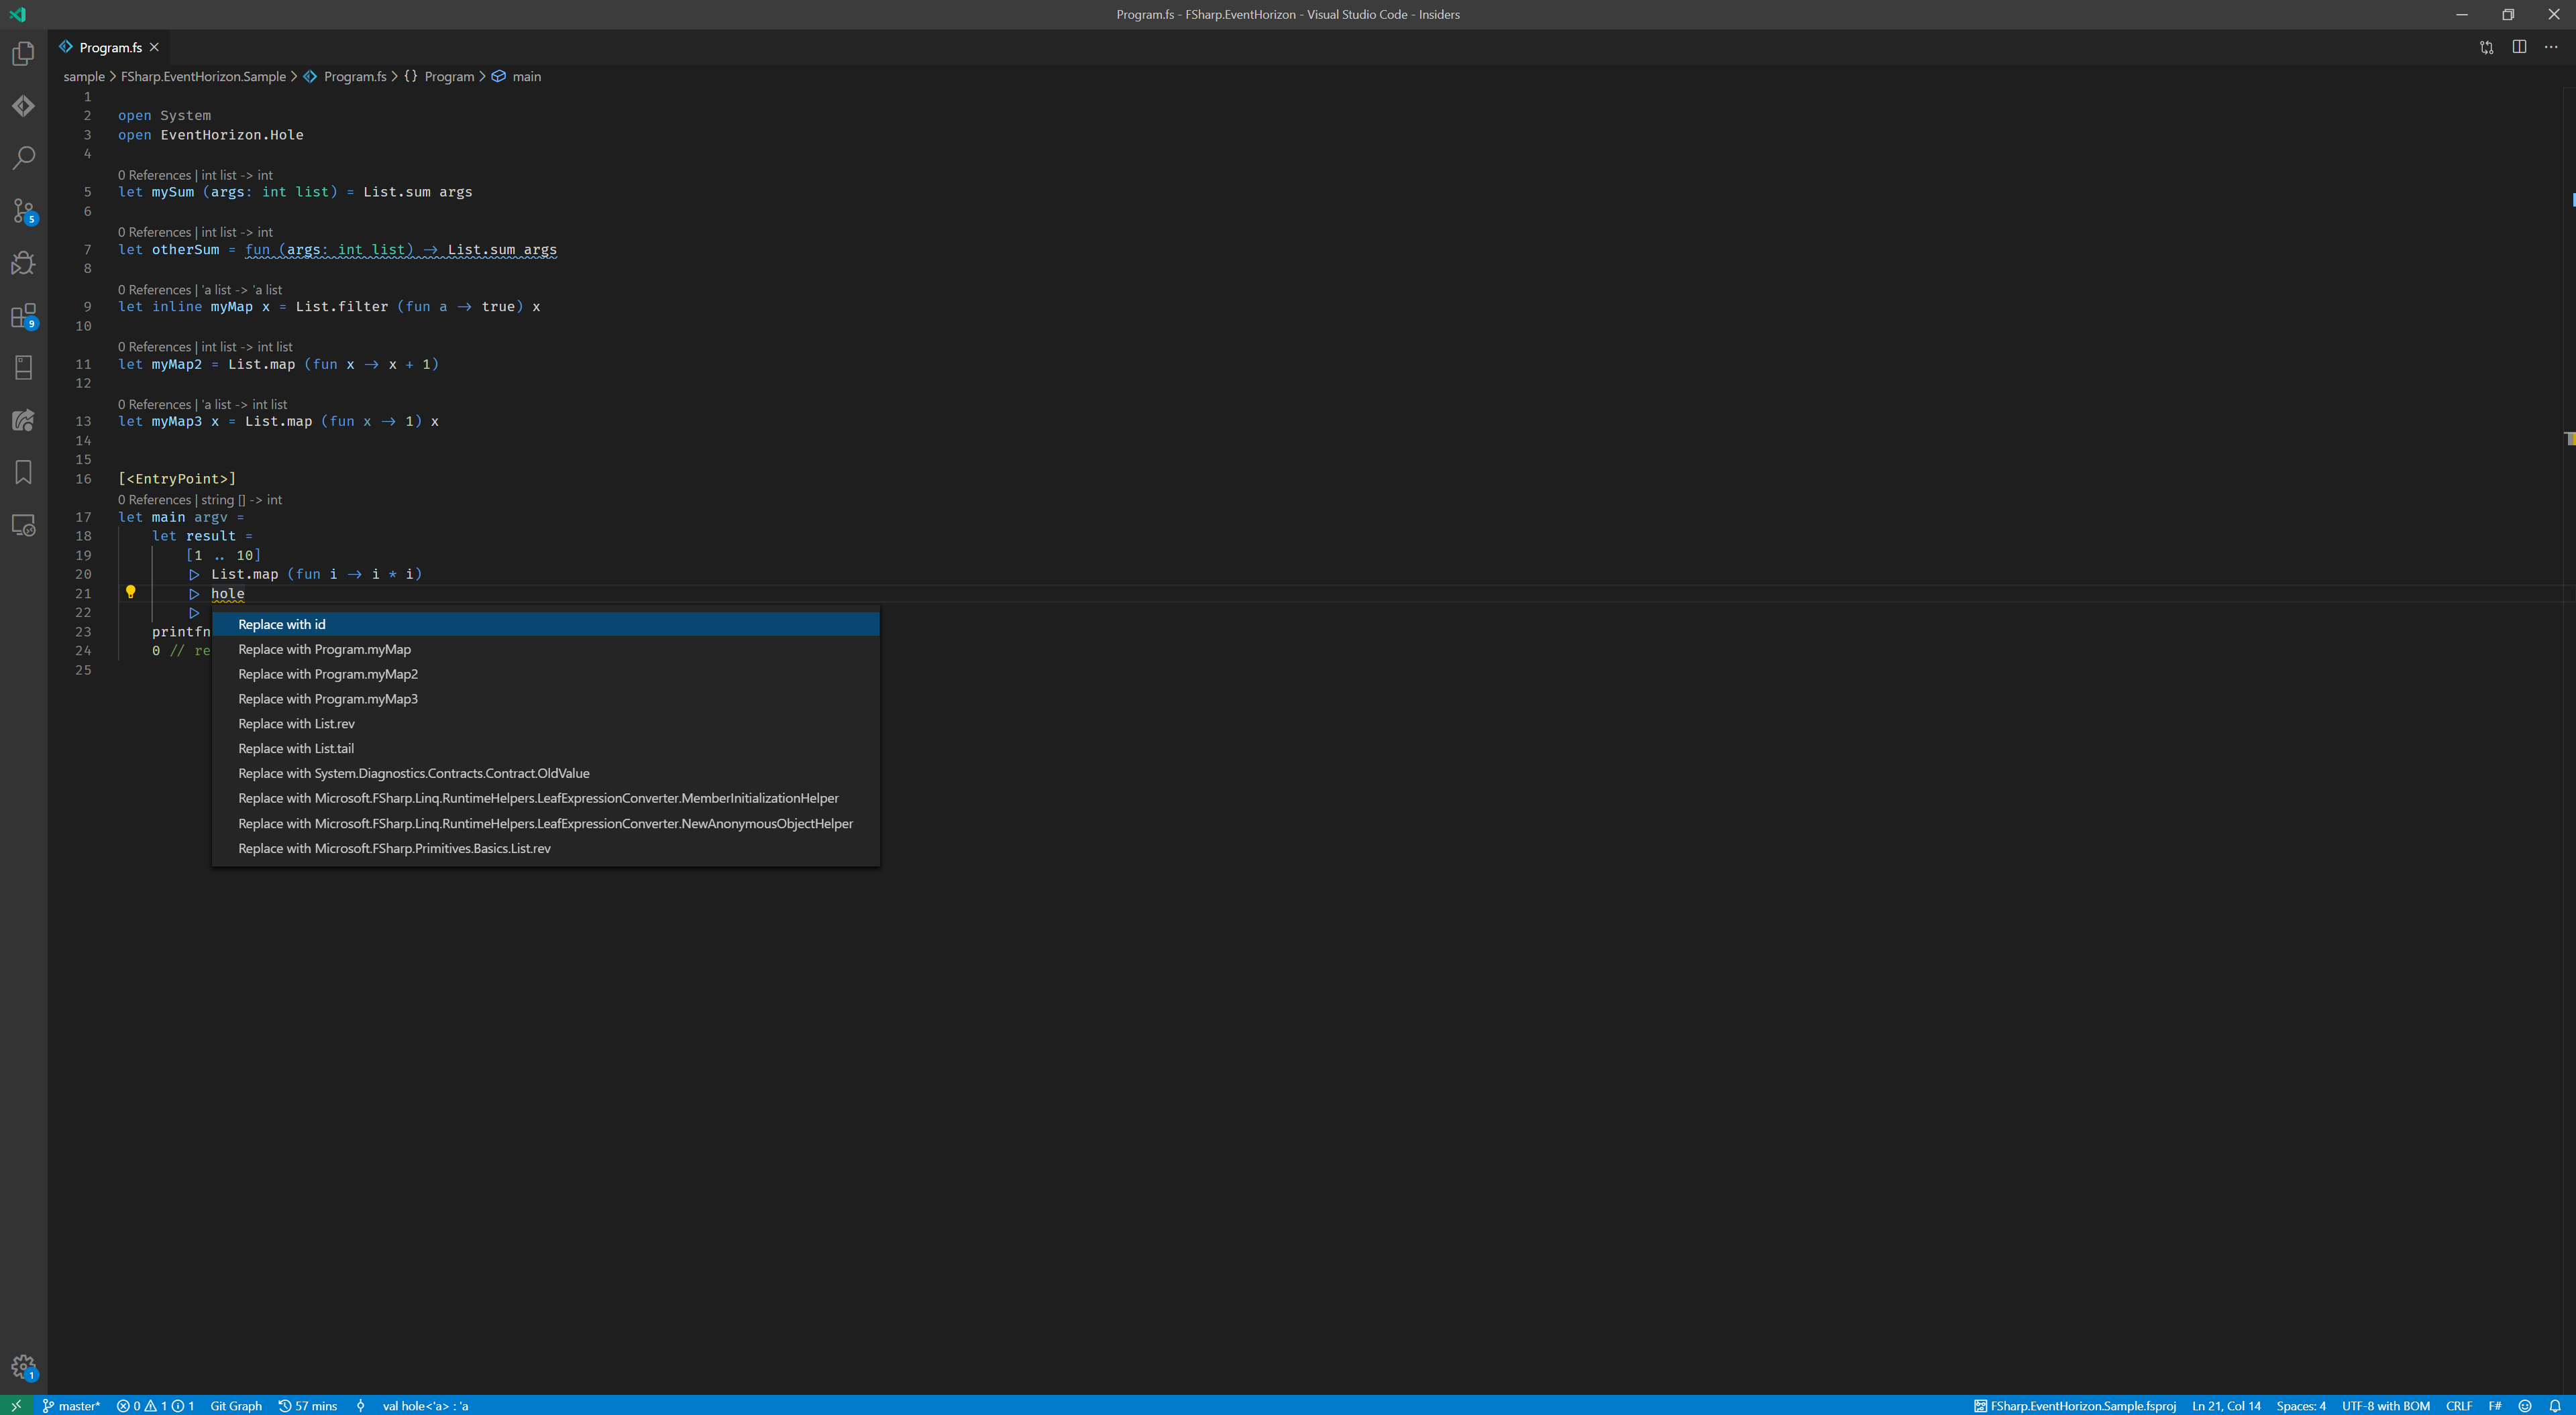Open the FSharp.EventHorizon.Sample breadcrumb
The width and height of the screenshot is (2576, 1415).
point(203,77)
